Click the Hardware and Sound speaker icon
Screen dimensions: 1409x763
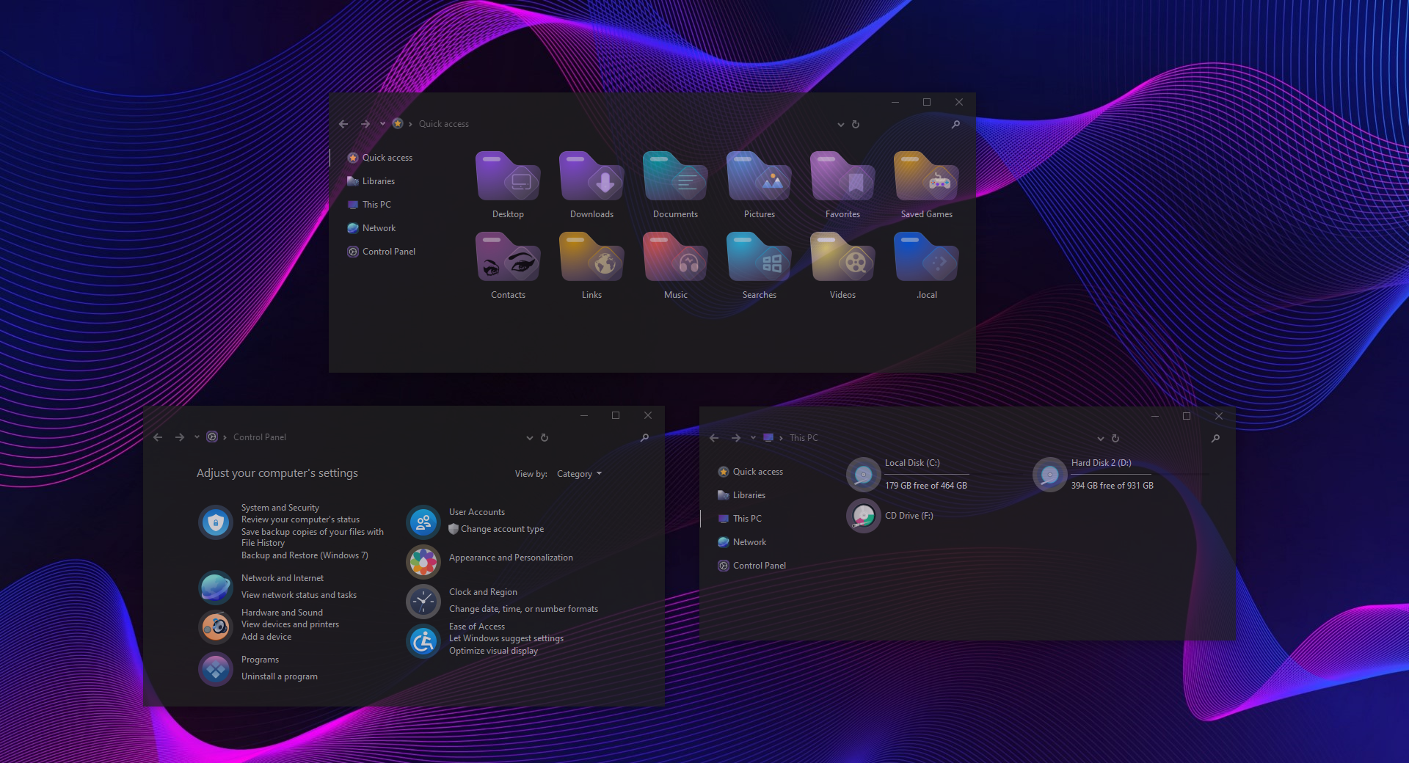pyautogui.click(x=216, y=627)
